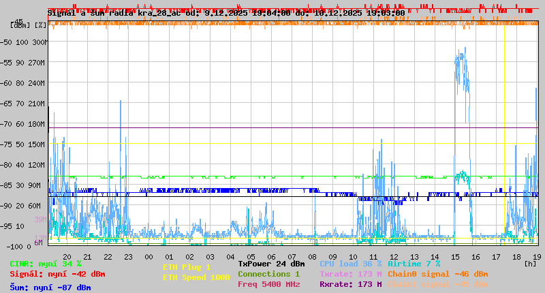Viewport: 545px width, 293px height.
Task: Click the 'Txrate: 173 M' legend label
Action: pyautogui.click(x=350, y=274)
